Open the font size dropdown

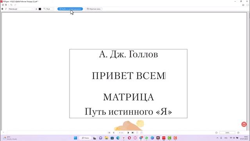48,9
